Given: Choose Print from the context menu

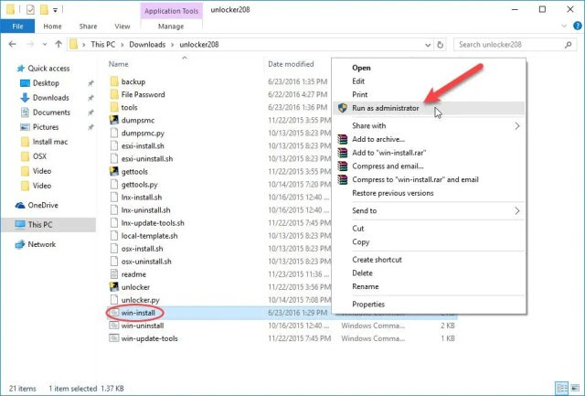Looking at the screenshot, I should pyautogui.click(x=359, y=95).
